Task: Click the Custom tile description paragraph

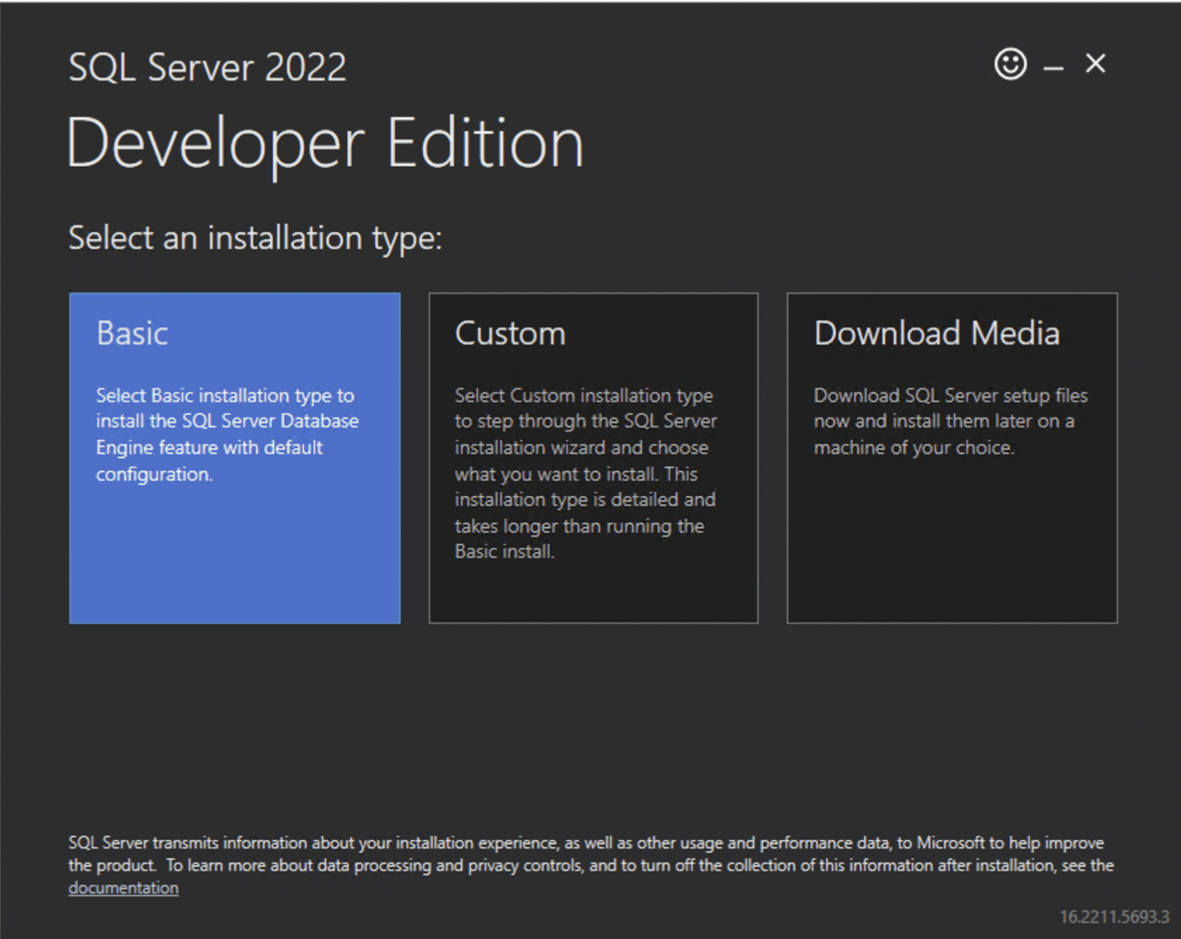Action: tap(585, 473)
